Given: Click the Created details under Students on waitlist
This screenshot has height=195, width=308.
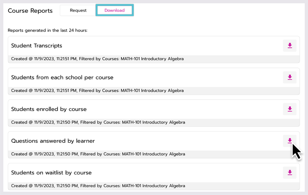Looking at the screenshot, I should click(x=98, y=186).
